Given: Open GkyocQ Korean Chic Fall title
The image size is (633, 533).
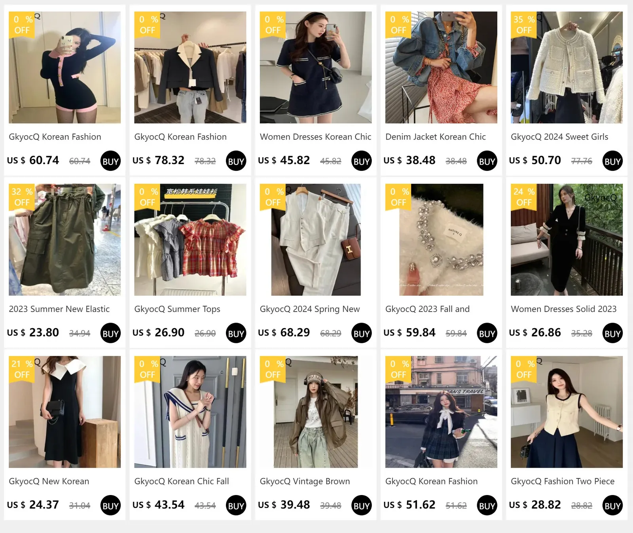Looking at the screenshot, I should [182, 481].
